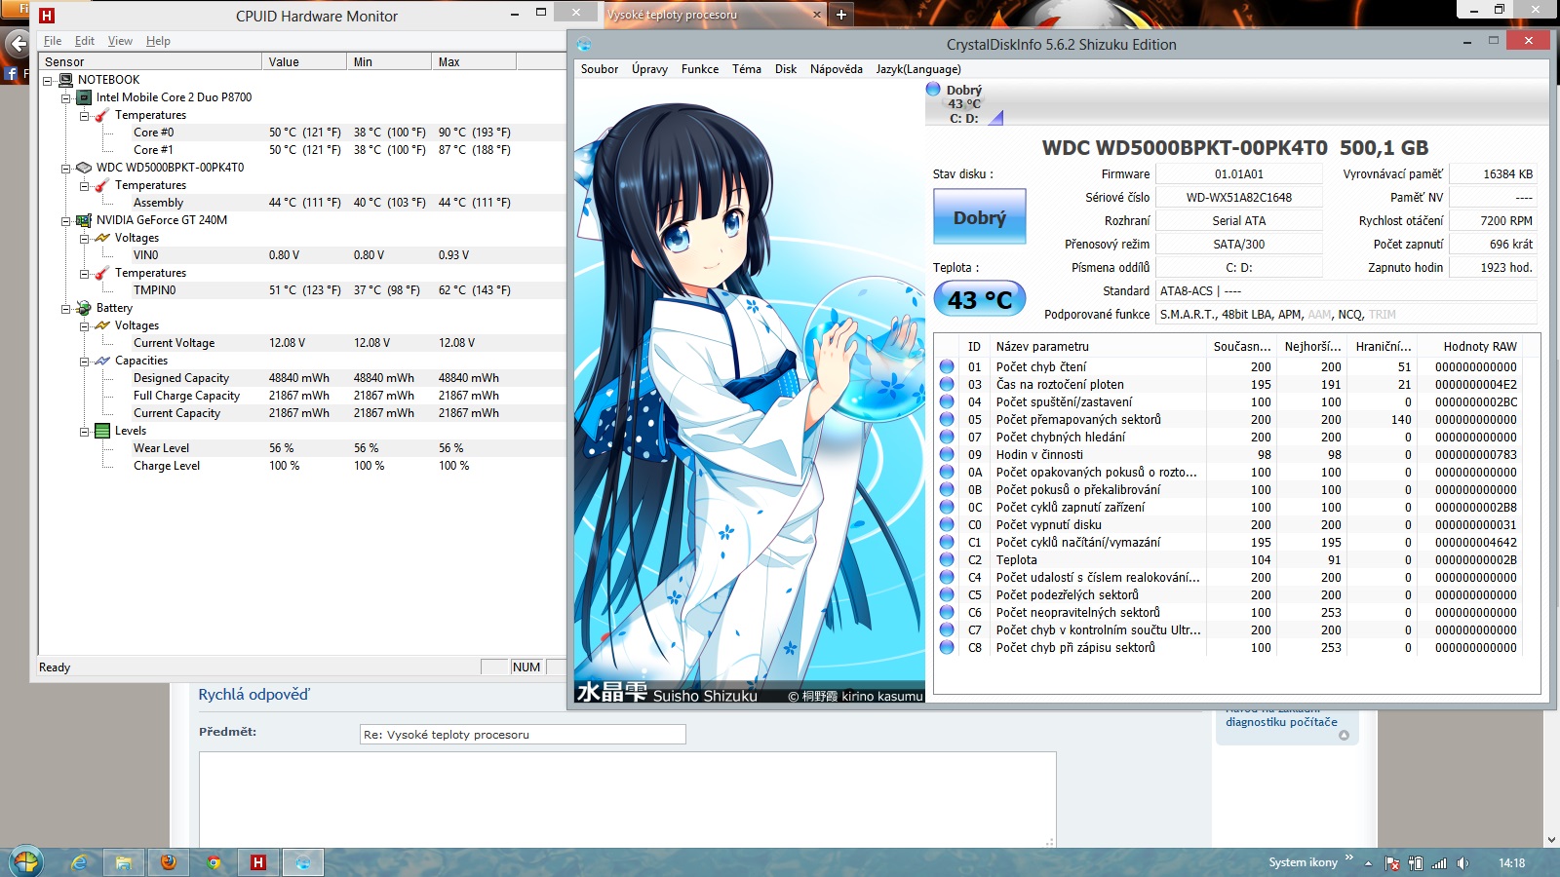Switch to CrystalDiskInfo via its taskbar icon

303,862
